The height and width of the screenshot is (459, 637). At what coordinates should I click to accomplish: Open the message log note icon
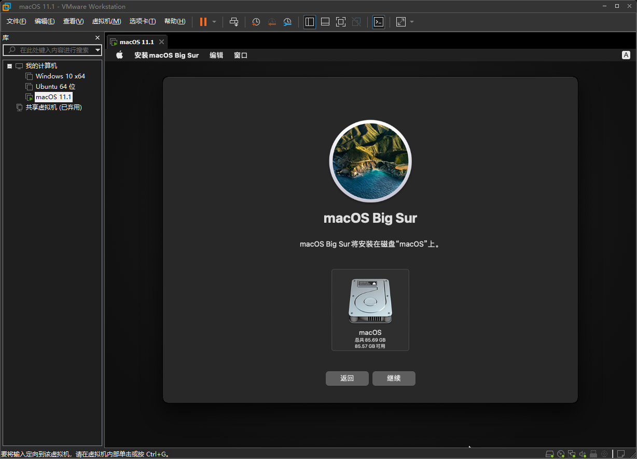click(x=620, y=454)
